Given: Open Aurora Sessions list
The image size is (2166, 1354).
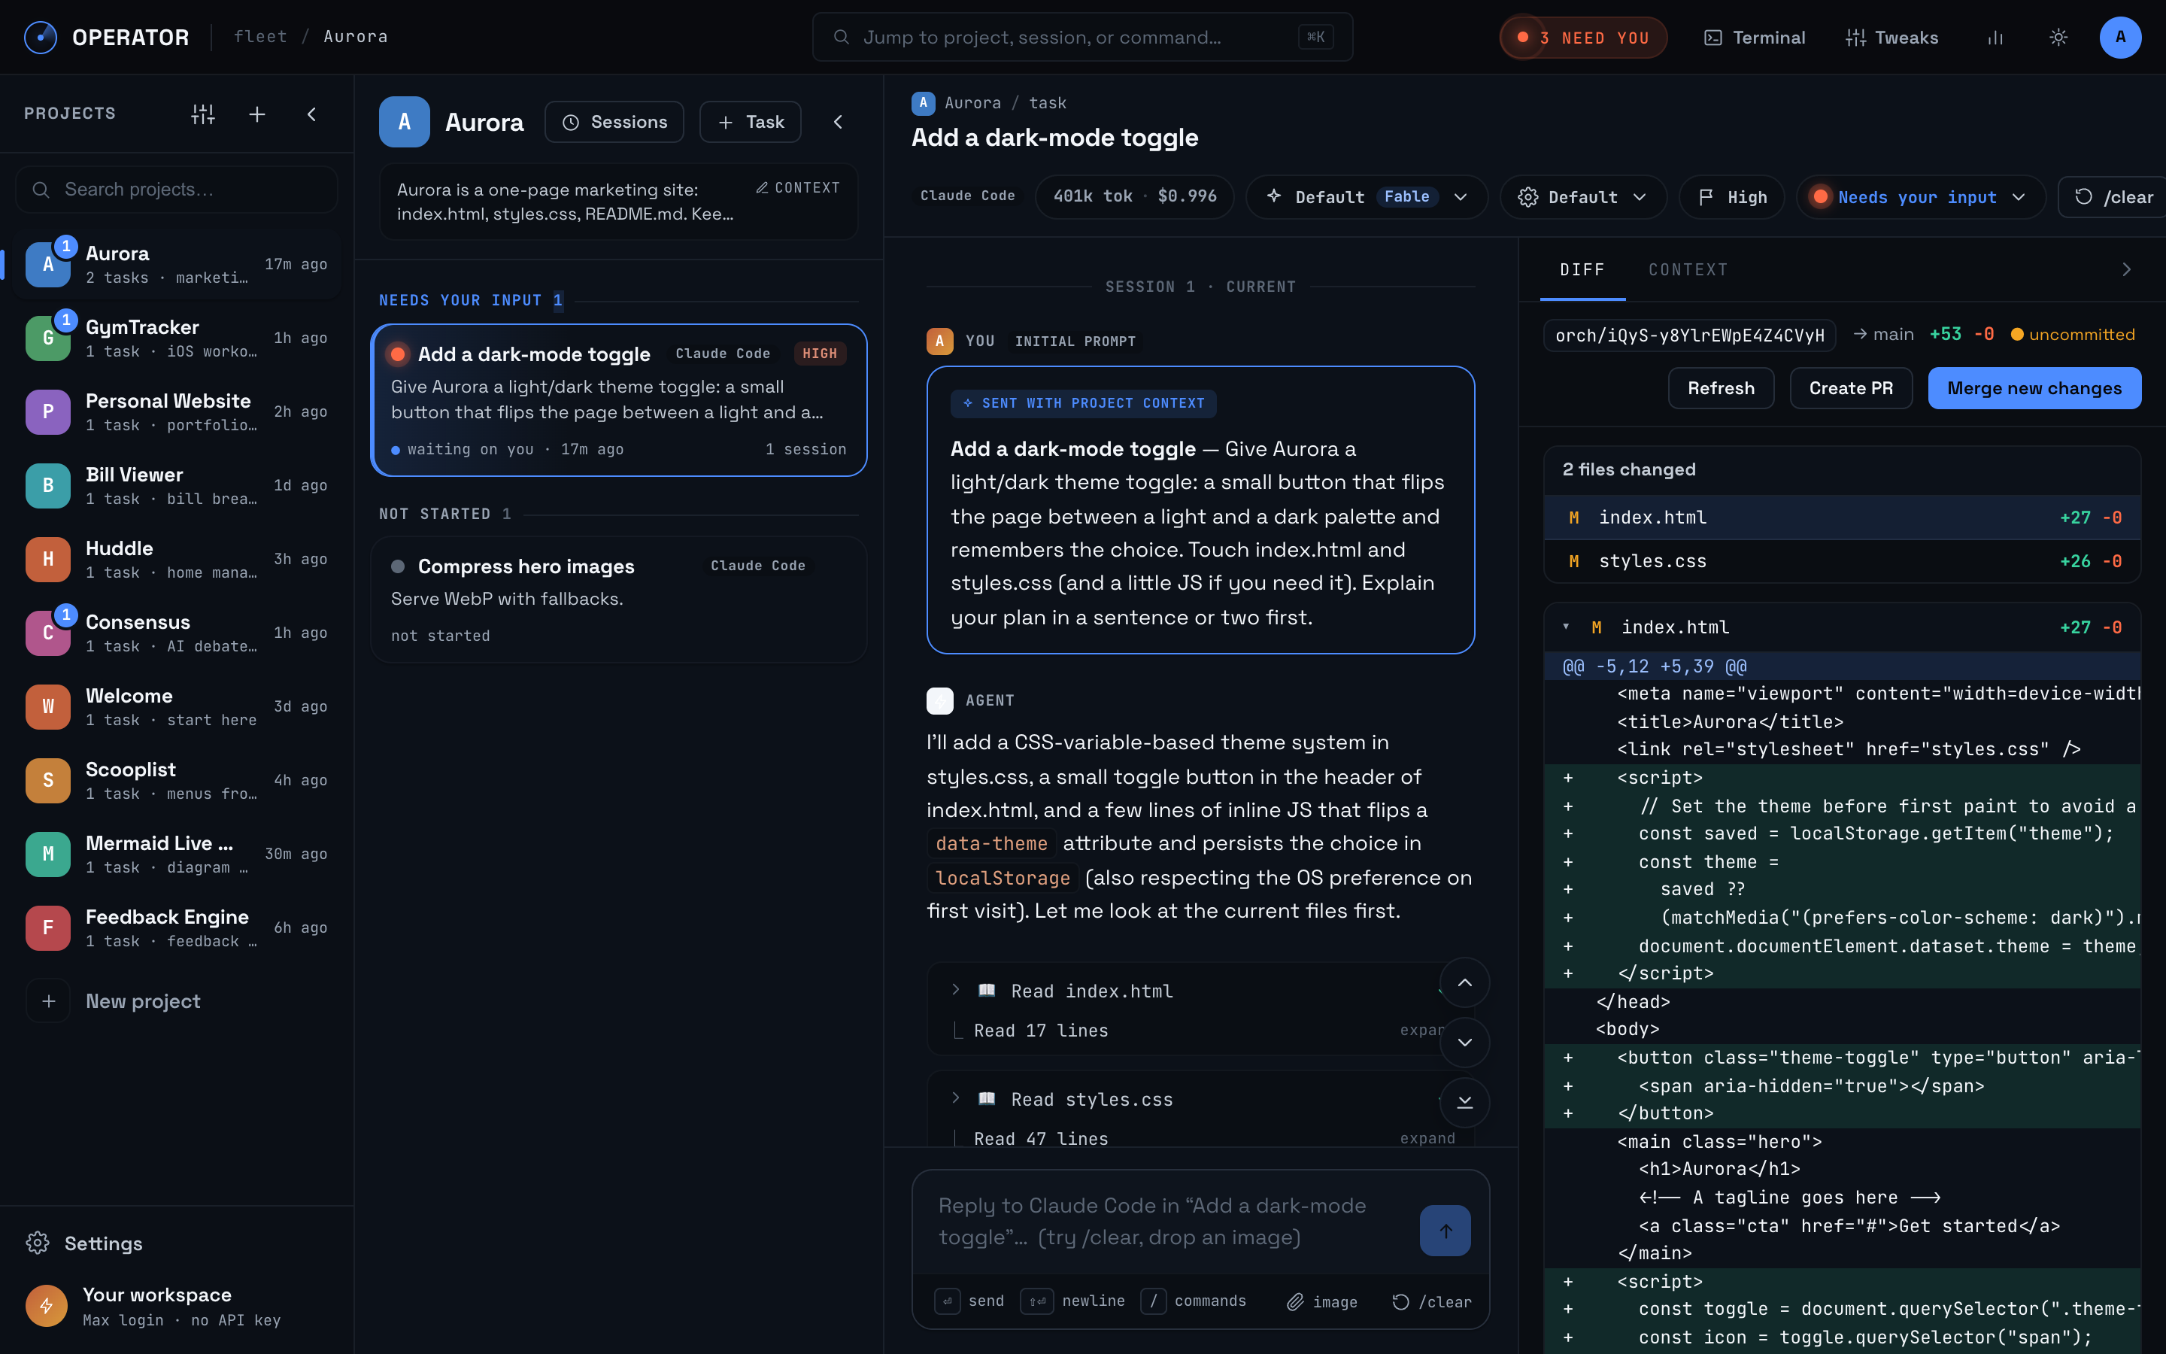Looking at the screenshot, I should pos(614,122).
